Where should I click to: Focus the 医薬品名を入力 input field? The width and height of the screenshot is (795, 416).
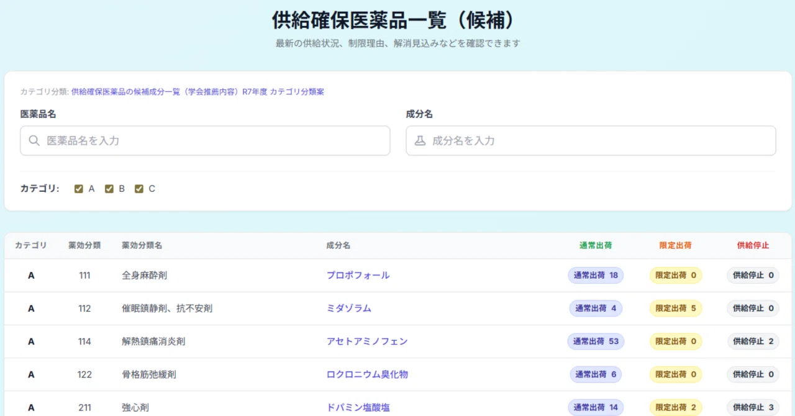205,141
